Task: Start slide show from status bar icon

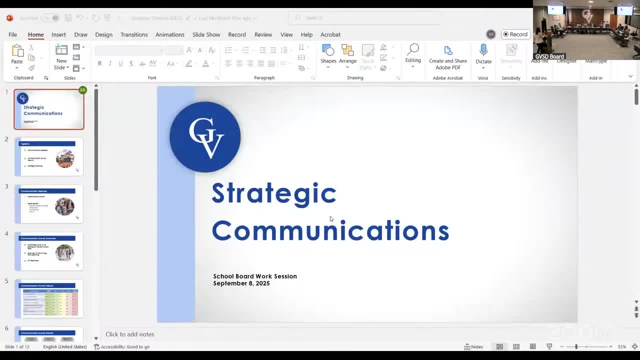Action: 549,346
